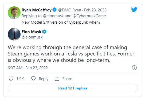Image resolution: width=145 pixels, height=99 pixels.
Task: Click the @elonmusk handle under Elon Musk
Action: click(32, 37)
